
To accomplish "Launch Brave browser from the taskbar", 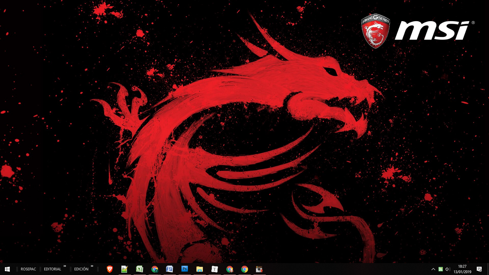I will [109, 269].
